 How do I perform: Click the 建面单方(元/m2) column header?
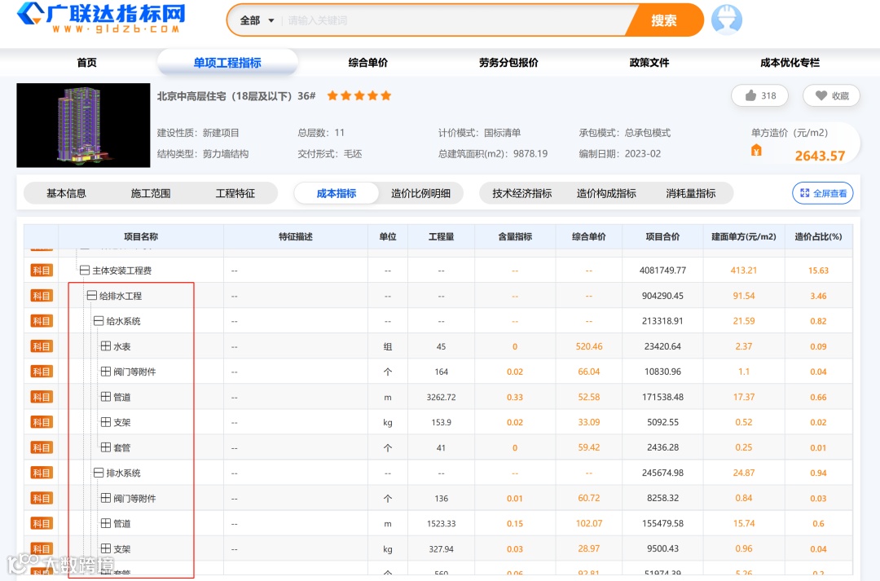[x=744, y=237]
